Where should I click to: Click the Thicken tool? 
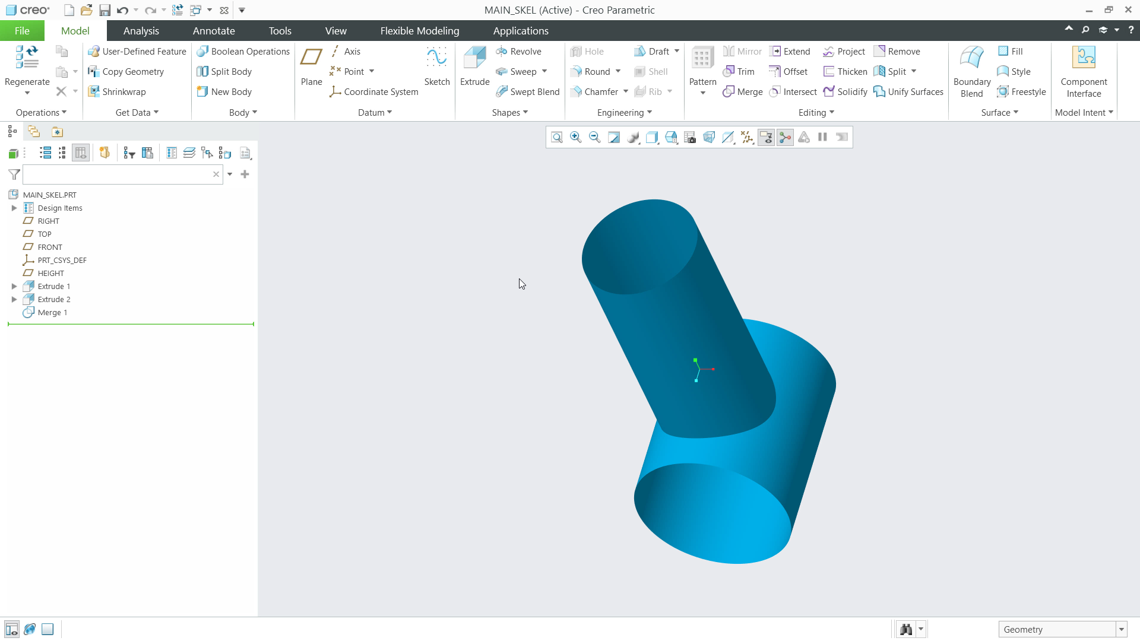(x=845, y=72)
